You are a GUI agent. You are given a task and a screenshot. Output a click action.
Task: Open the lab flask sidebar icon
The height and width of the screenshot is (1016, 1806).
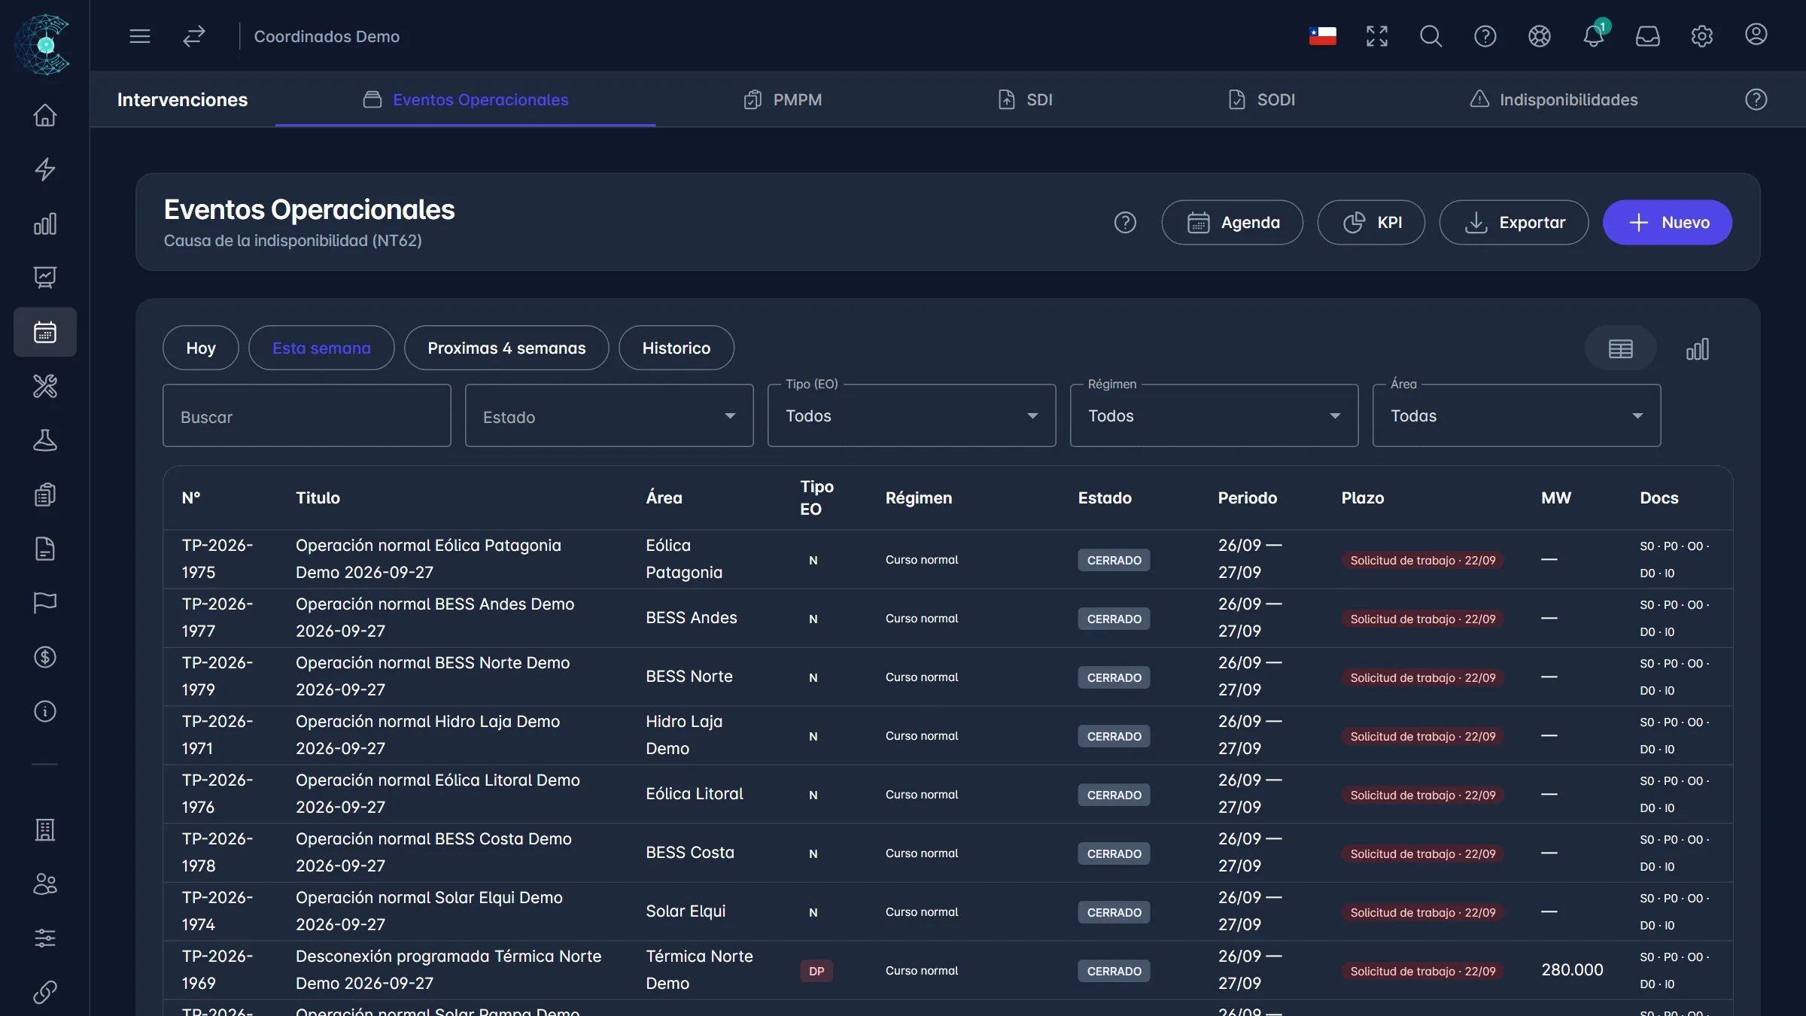(x=45, y=440)
